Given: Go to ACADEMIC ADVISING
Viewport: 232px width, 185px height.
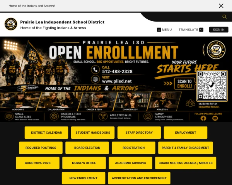Looking at the screenshot, I should click(131, 163).
